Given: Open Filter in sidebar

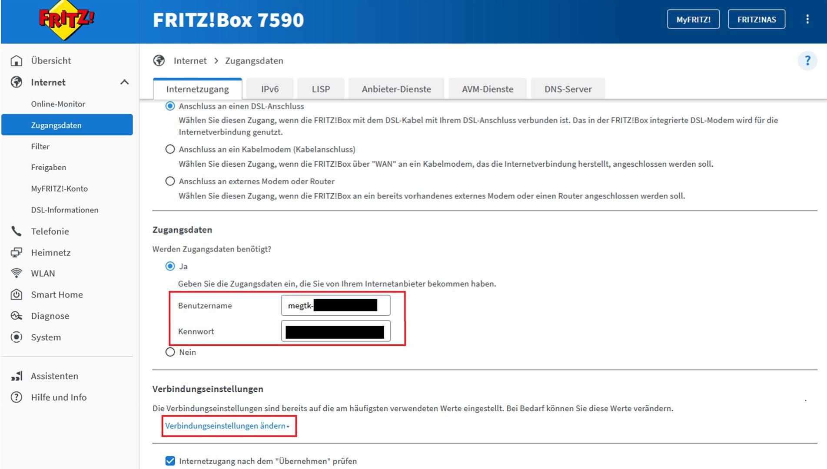Looking at the screenshot, I should click(x=40, y=146).
